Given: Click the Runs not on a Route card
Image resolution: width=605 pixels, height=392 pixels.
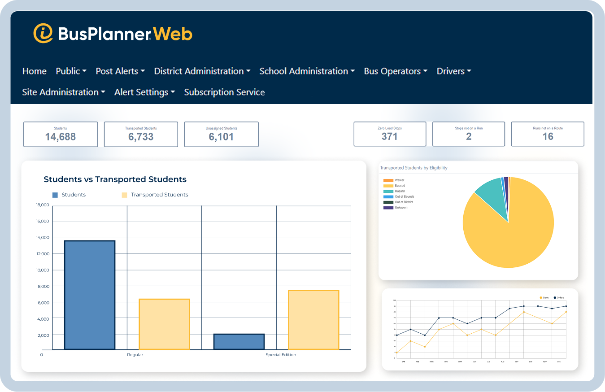Looking at the screenshot, I should pyautogui.click(x=548, y=134).
